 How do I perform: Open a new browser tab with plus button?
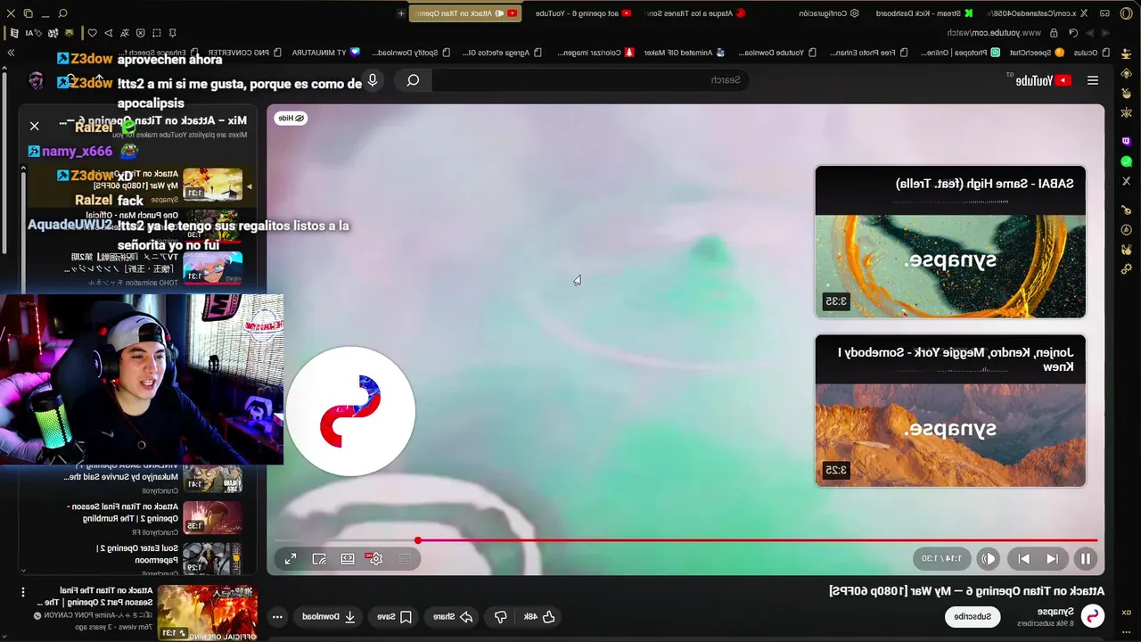401,13
